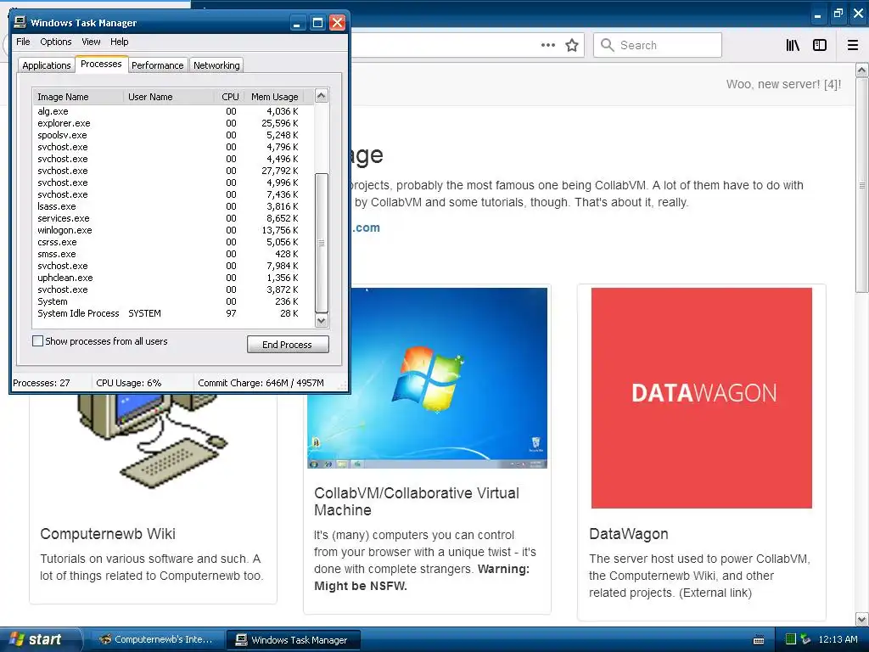This screenshot has height=652, width=869.
Task: Click the browser scrollbar down arrow
Action: click(x=862, y=619)
